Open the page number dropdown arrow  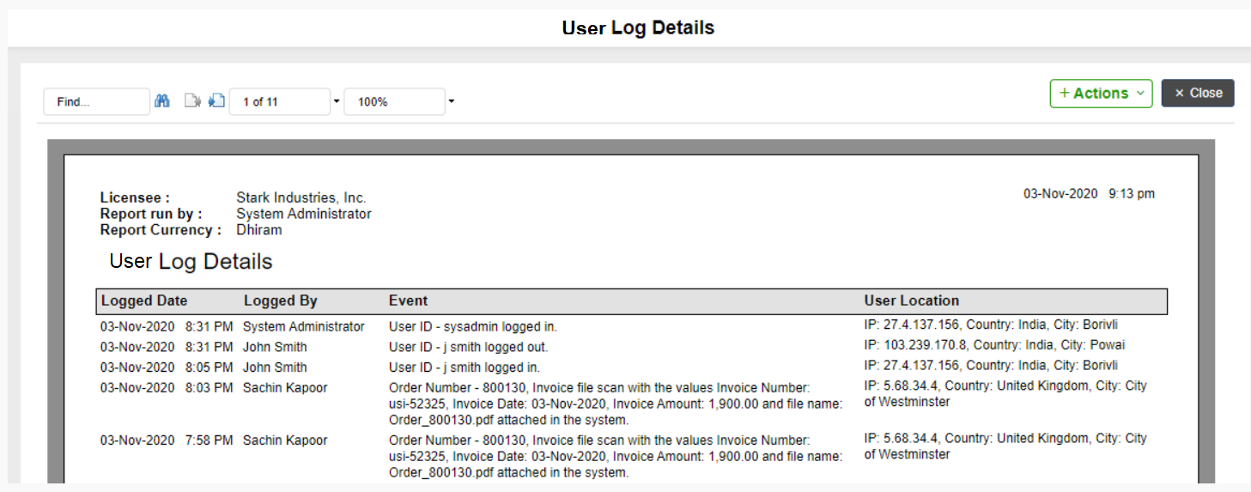click(337, 102)
